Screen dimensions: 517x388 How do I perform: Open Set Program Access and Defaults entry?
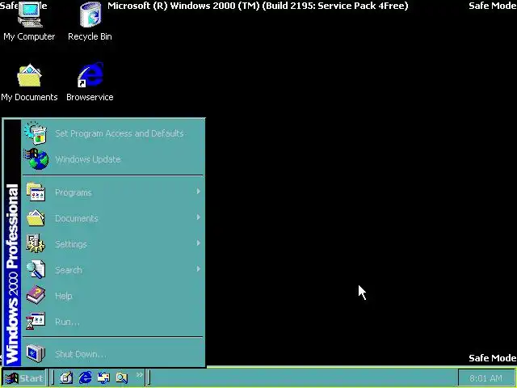pyautogui.click(x=113, y=133)
